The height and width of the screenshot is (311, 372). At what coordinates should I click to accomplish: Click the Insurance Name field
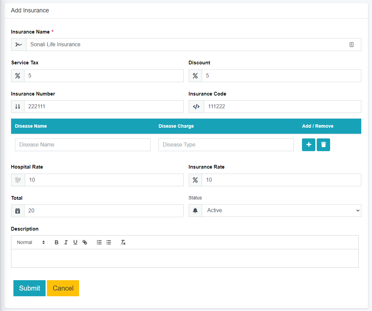pyautogui.click(x=186, y=45)
